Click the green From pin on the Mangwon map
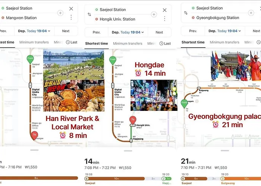The height and width of the screenshot is (186, 261). click(x=30, y=59)
